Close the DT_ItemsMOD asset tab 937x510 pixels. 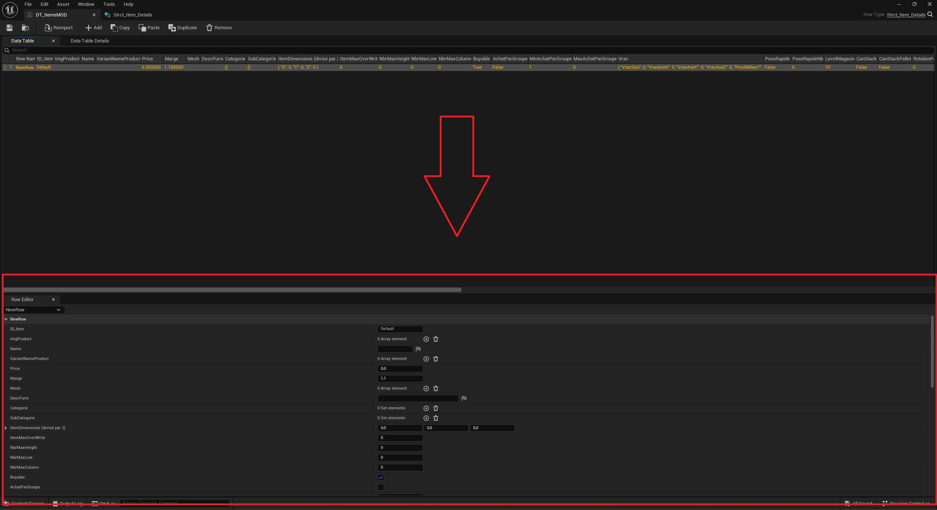click(94, 15)
